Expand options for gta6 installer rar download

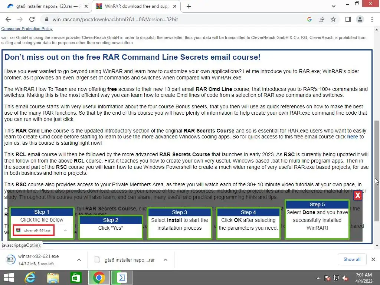166,260
